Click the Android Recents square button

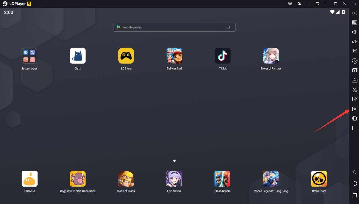click(355, 195)
